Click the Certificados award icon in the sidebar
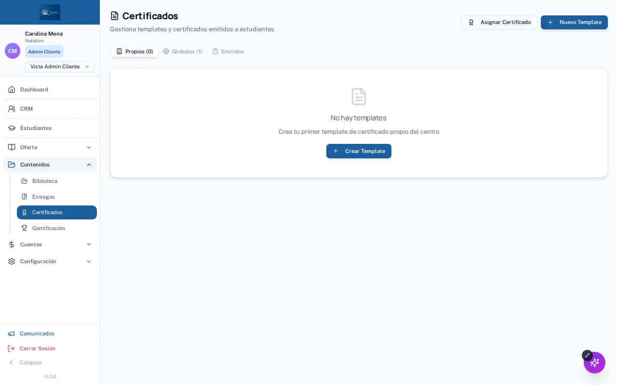The image size is (617, 385). click(x=24, y=212)
